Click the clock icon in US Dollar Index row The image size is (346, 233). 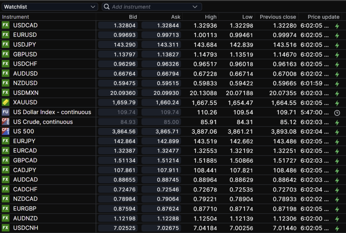[337, 113]
